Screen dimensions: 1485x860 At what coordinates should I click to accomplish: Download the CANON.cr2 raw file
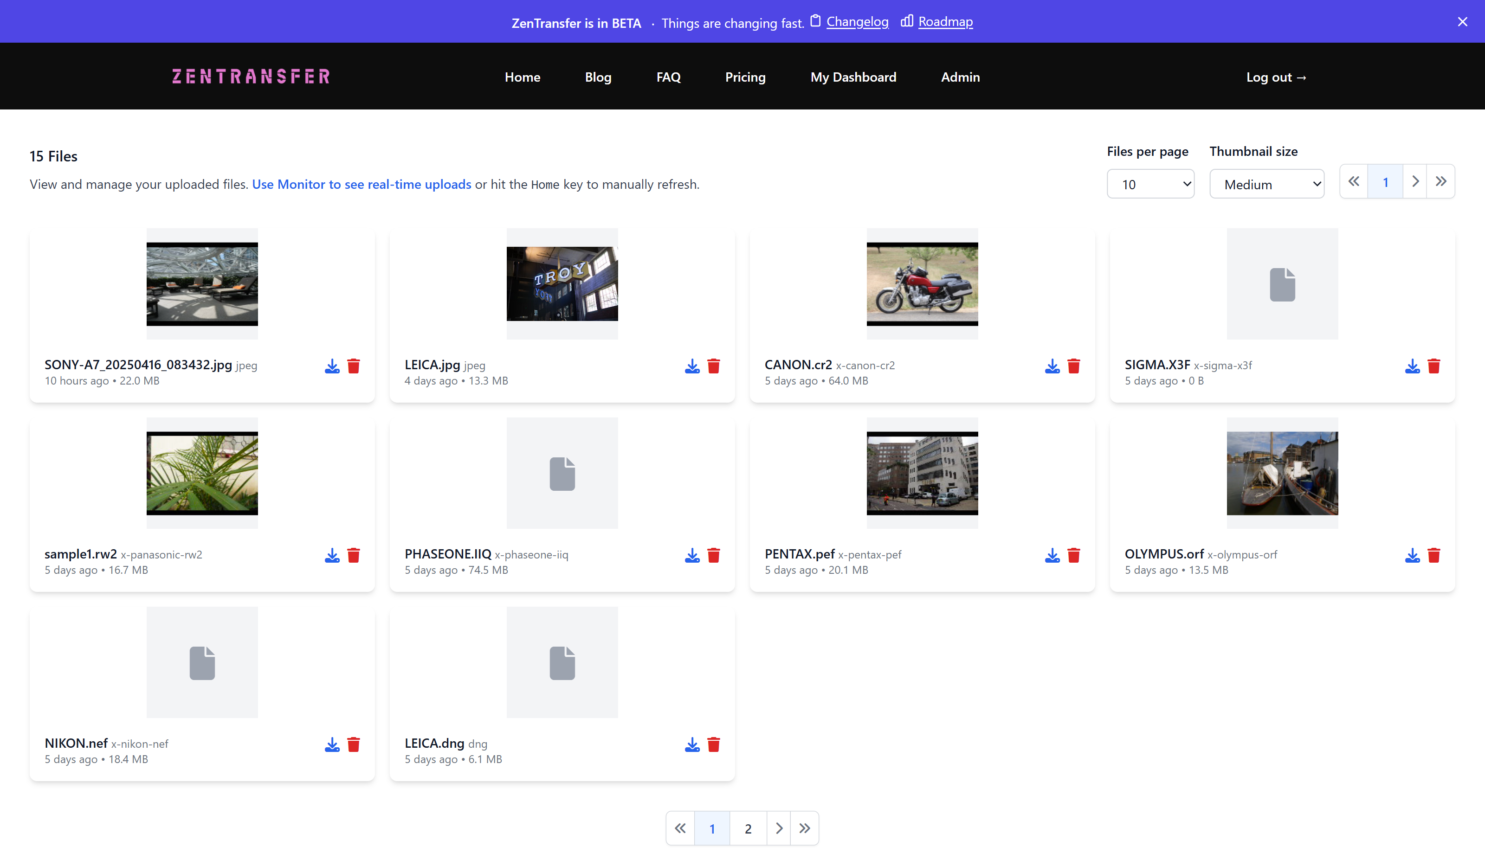click(1052, 366)
